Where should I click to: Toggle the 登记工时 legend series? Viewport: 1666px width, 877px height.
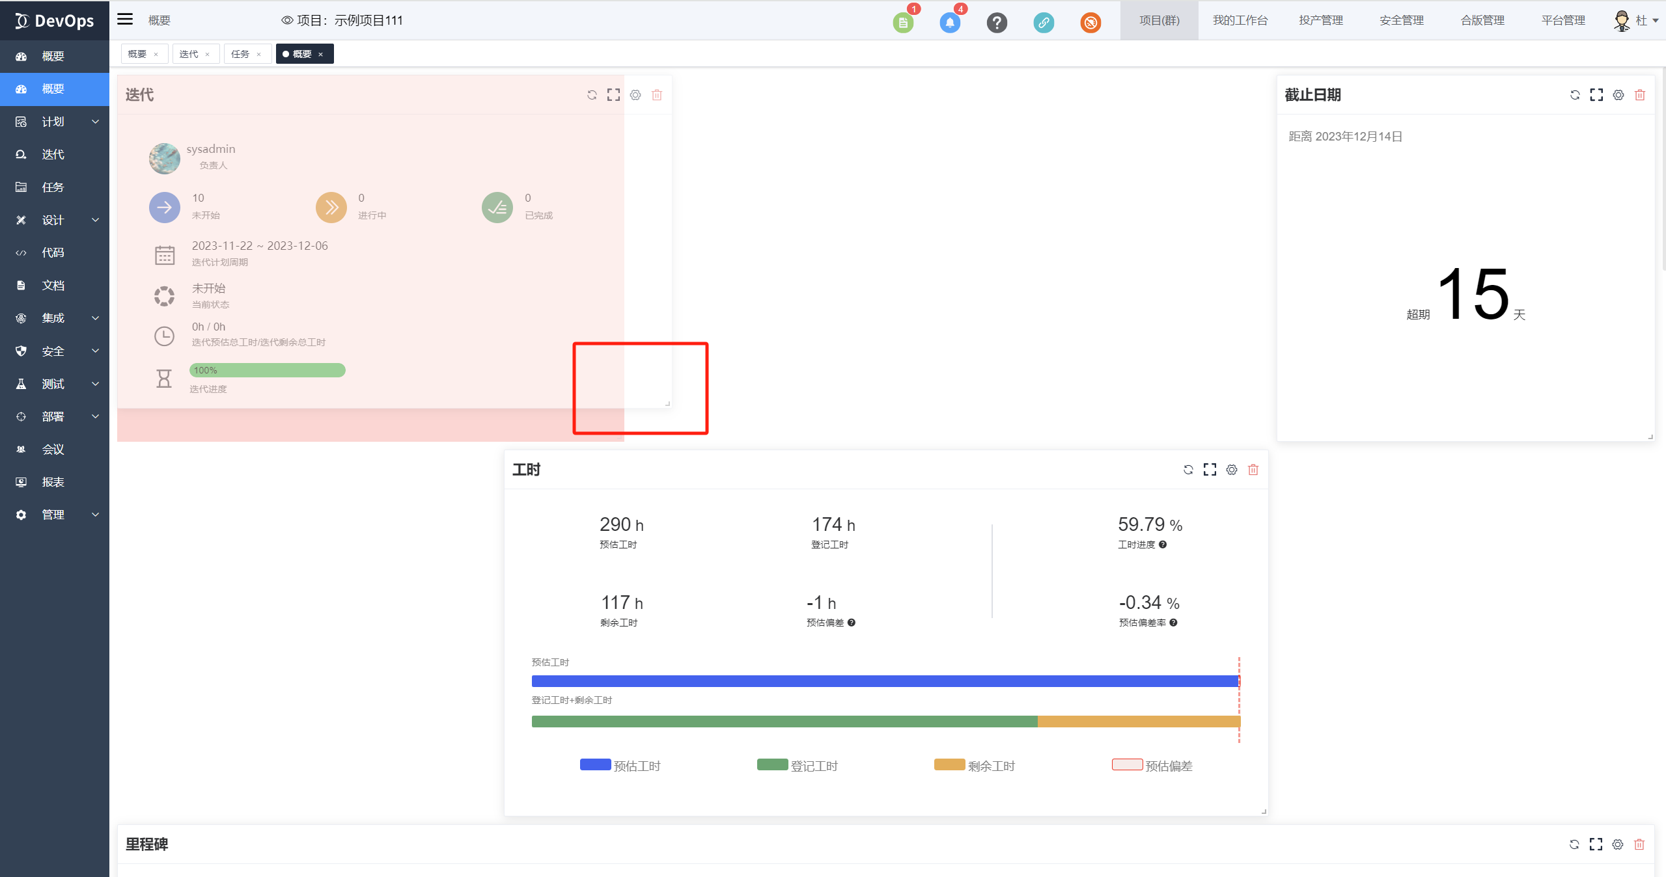798,766
